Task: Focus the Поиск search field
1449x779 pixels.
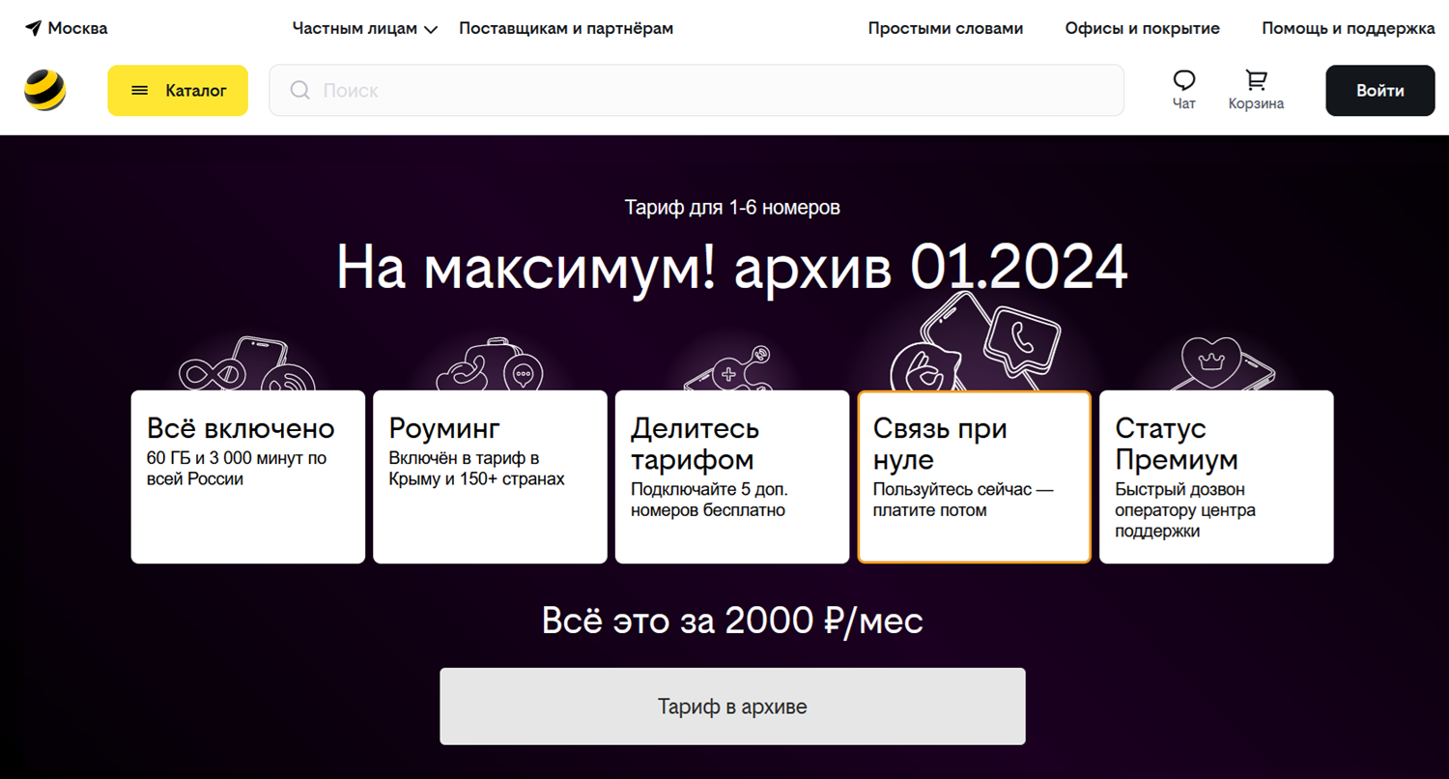Action: [x=696, y=91]
